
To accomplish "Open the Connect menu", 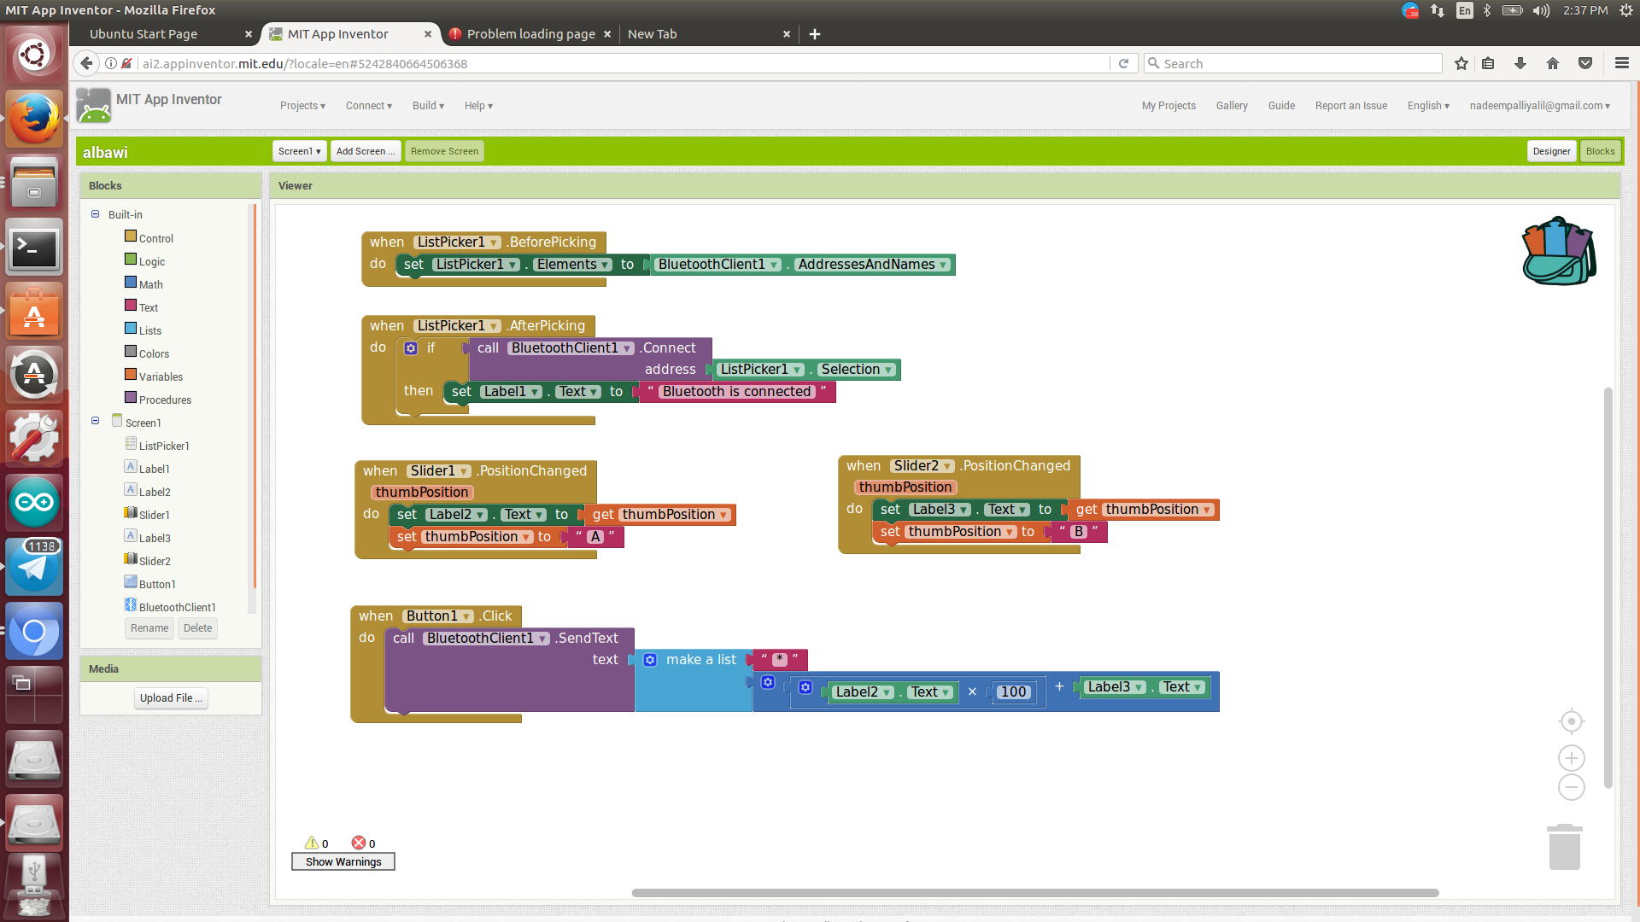I will [369, 106].
